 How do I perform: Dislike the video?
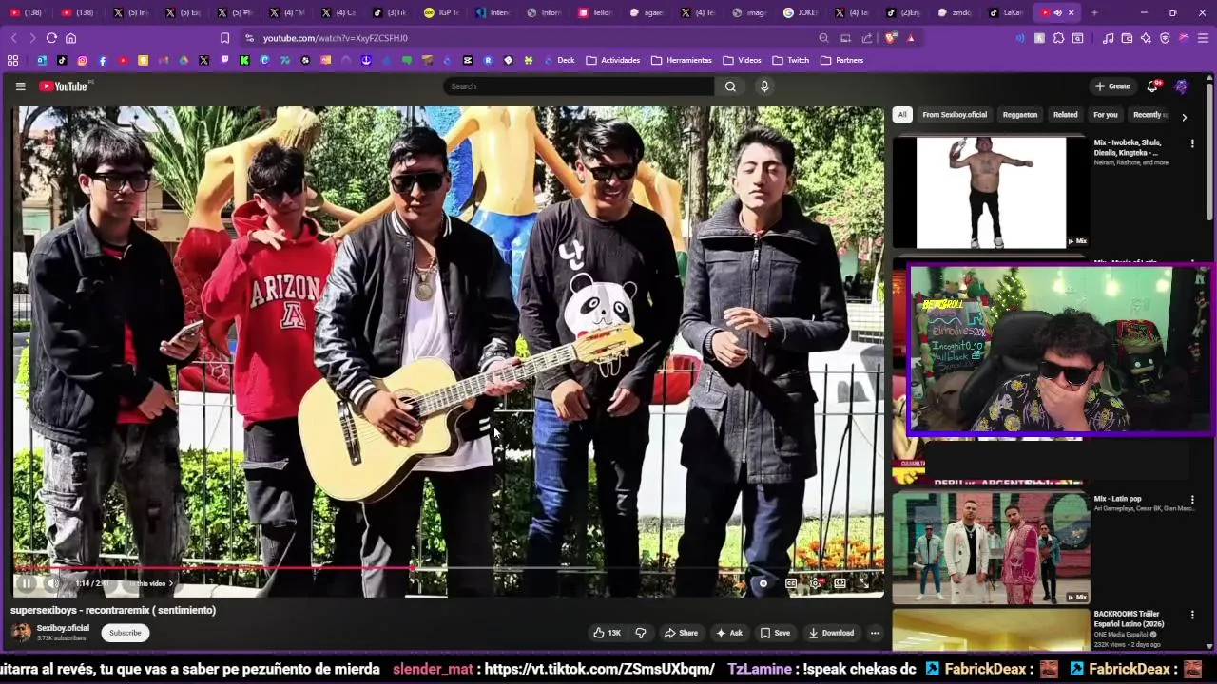pos(641,633)
